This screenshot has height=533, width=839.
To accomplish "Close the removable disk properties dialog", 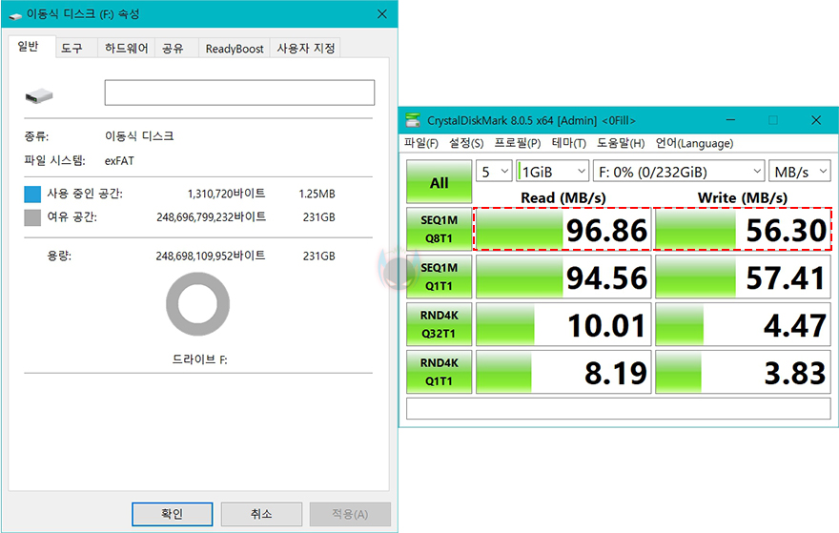I will (382, 14).
